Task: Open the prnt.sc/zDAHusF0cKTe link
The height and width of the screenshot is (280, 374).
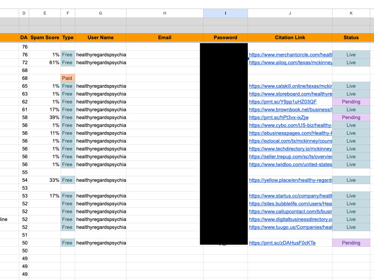Action: [x=282, y=243]
